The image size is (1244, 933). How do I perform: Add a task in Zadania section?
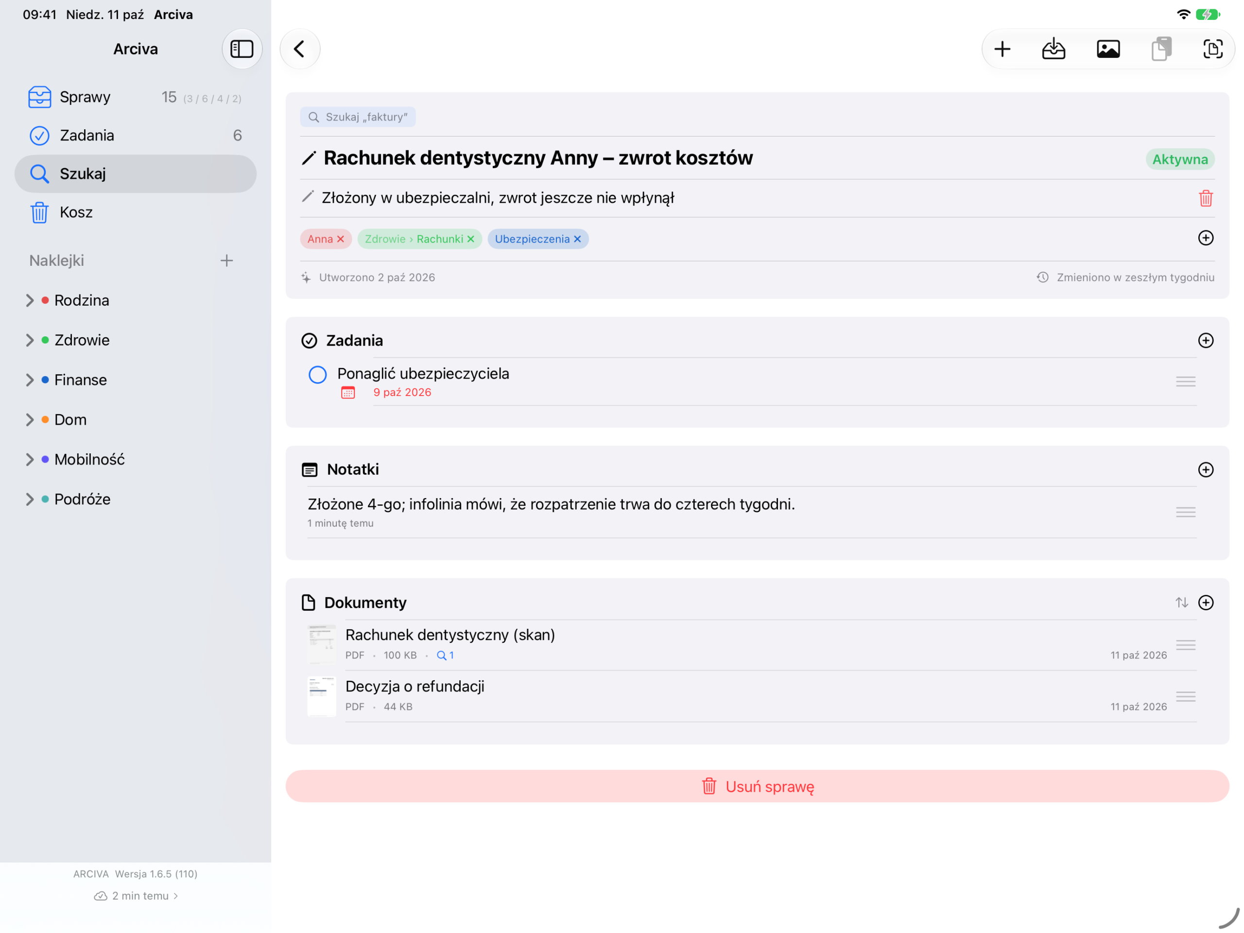1205,340
